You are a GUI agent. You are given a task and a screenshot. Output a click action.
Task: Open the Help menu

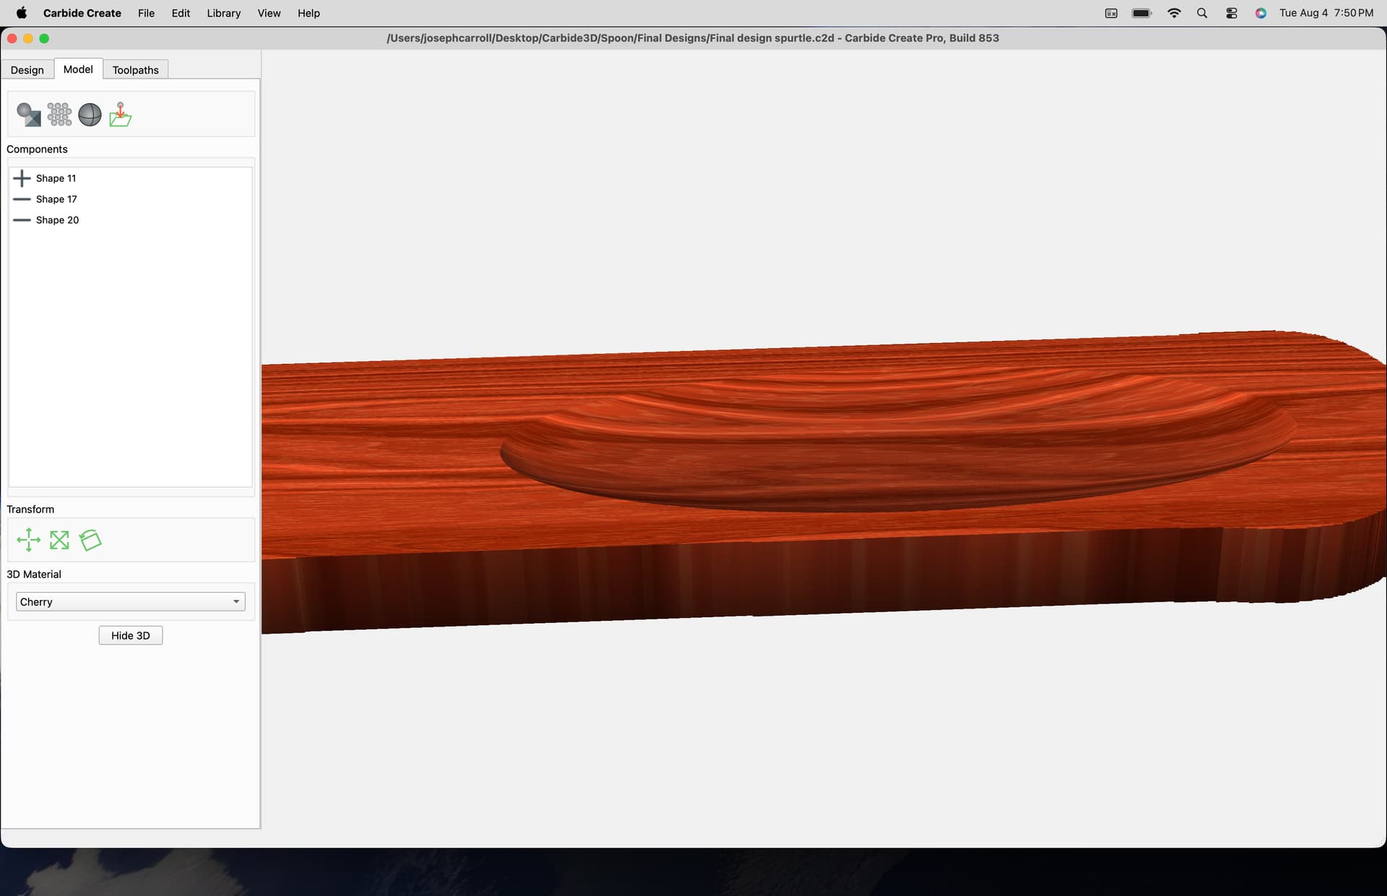point(308,13)
